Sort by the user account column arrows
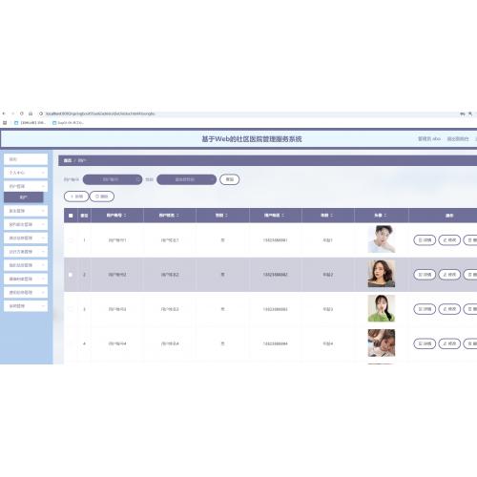 click(125, 216)
